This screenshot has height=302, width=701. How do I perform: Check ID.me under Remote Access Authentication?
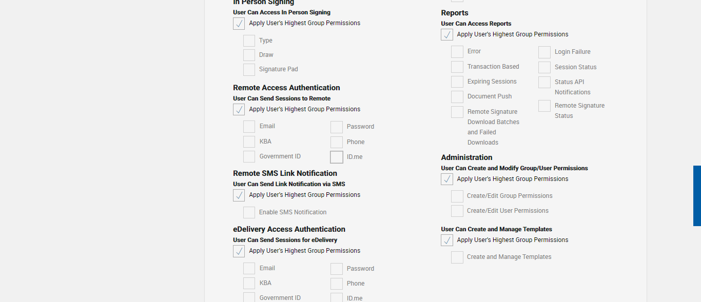click(x=337, y=157)
